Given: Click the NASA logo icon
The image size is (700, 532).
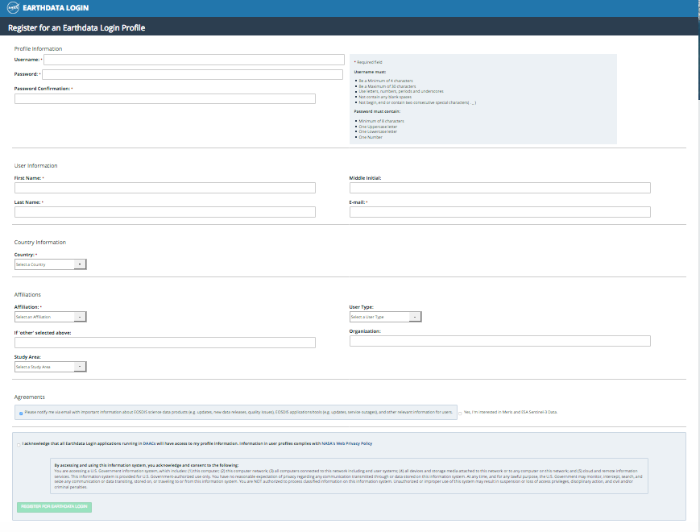Looking at the screenshot, I should [13, 7].
